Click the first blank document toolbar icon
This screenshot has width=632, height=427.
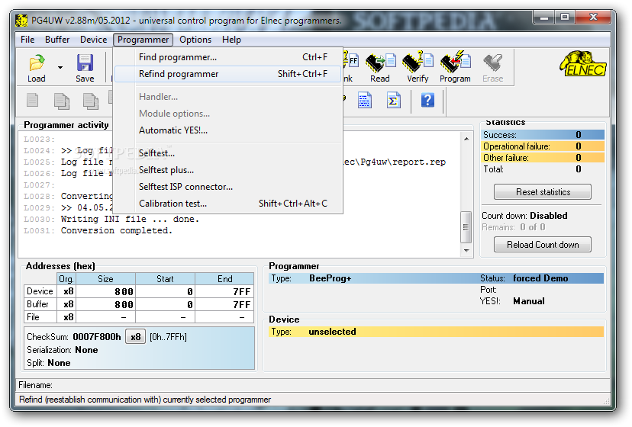coord(33,101)
